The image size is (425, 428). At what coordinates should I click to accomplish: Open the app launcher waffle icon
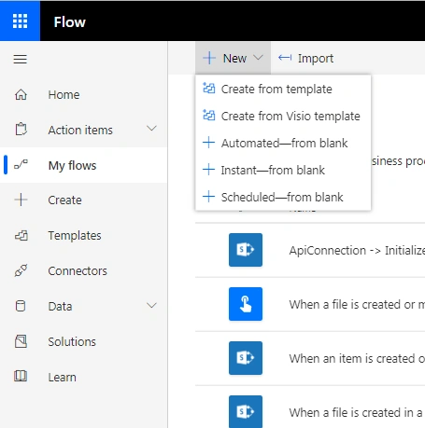[x=20, y=21]
